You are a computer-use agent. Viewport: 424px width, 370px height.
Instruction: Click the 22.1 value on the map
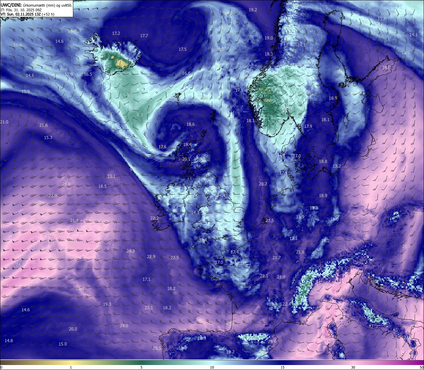[264, 276]
